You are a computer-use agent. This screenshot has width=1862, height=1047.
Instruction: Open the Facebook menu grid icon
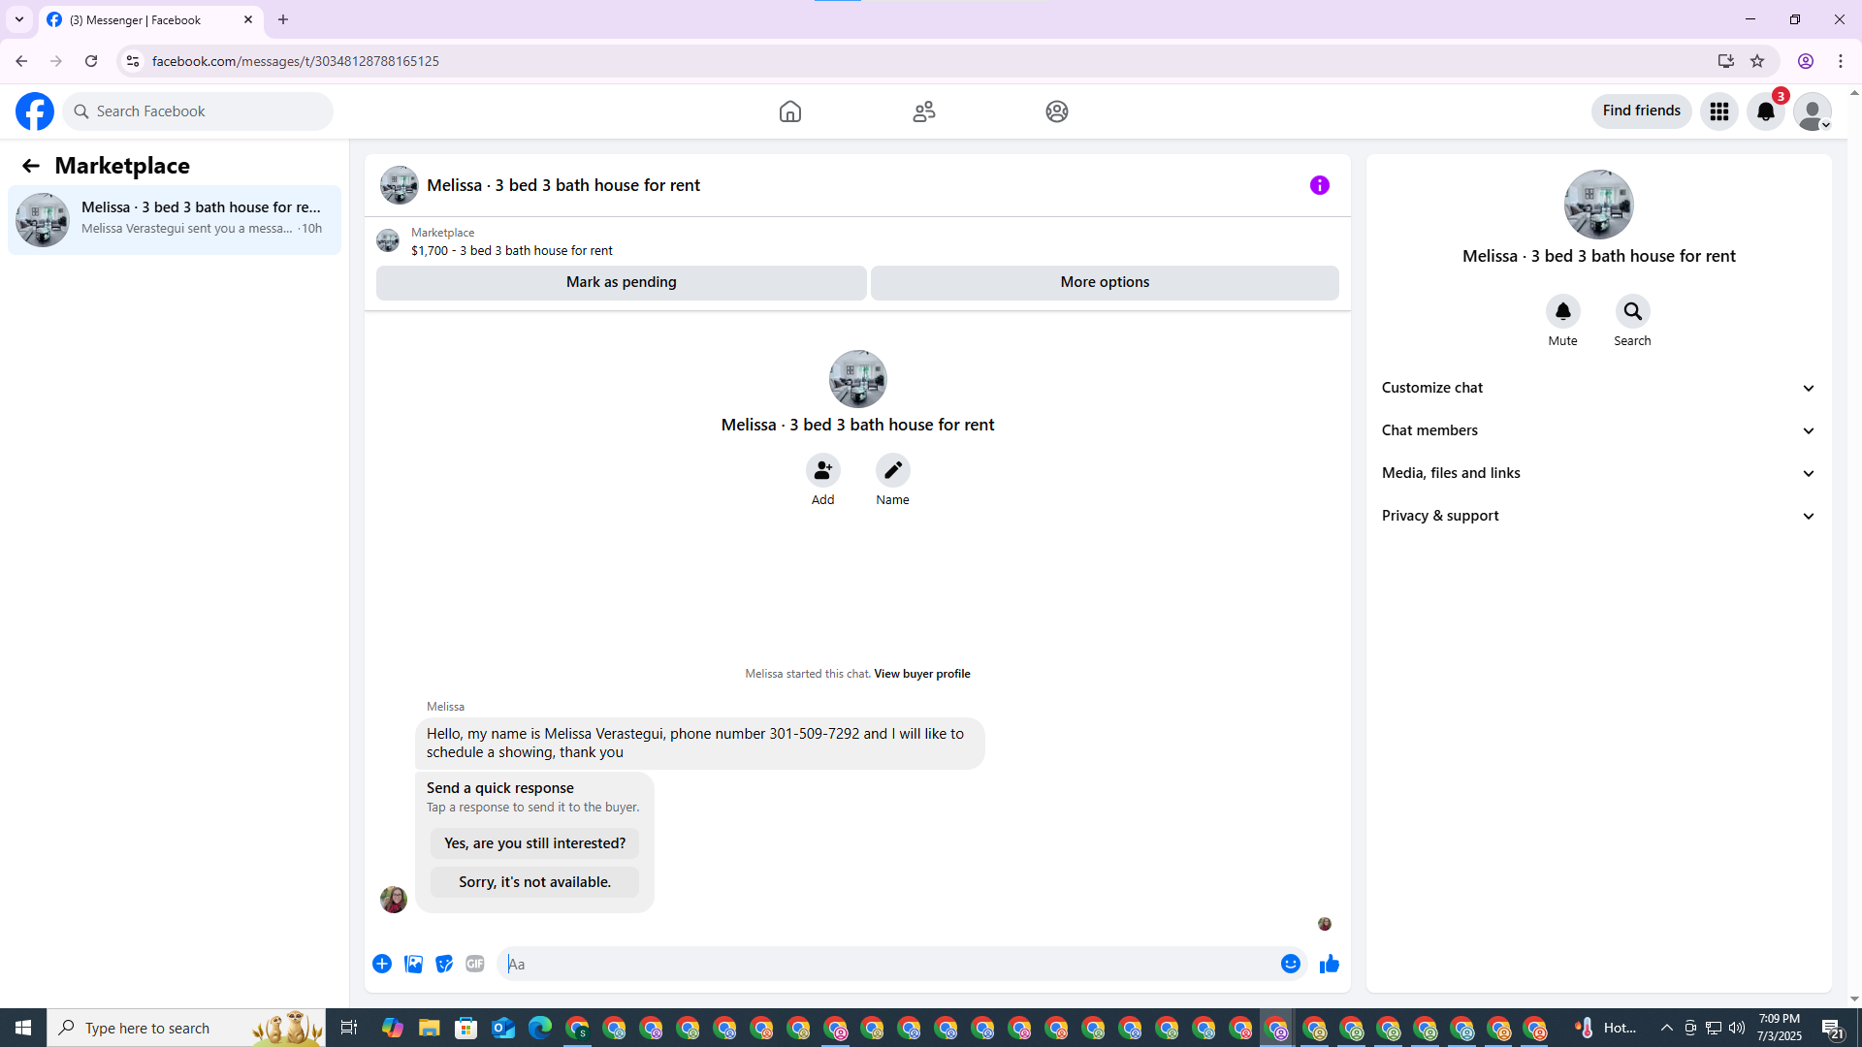[1718, 111]
